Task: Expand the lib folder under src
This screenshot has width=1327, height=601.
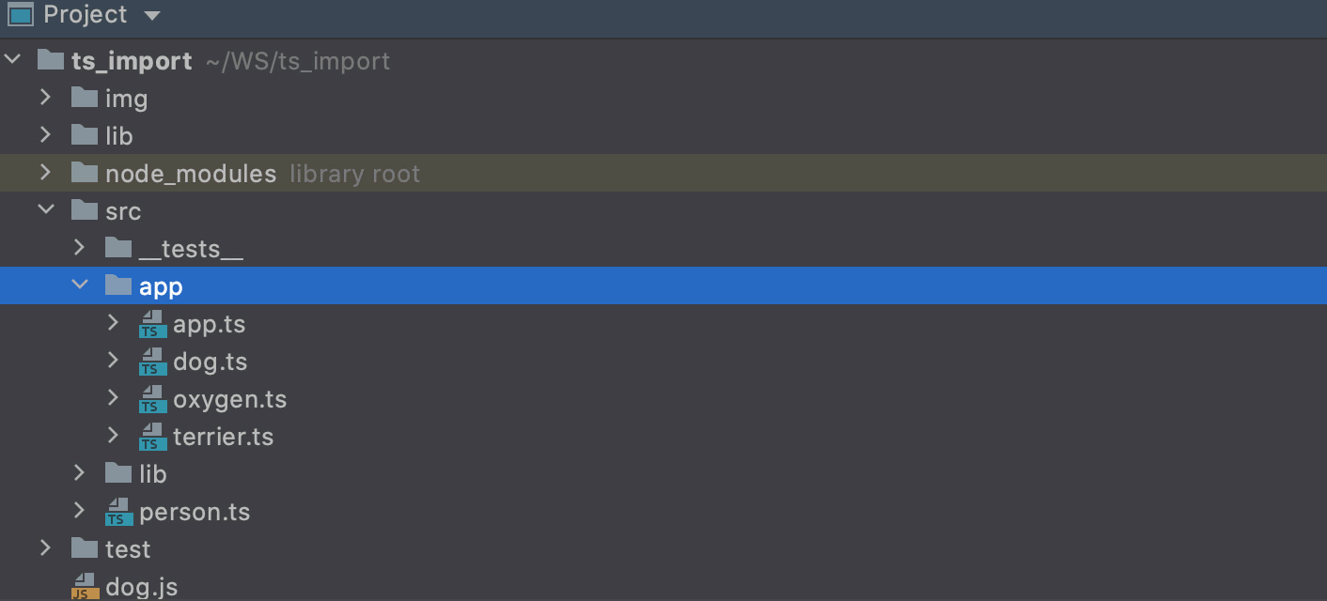Action: tap(79, 473)
